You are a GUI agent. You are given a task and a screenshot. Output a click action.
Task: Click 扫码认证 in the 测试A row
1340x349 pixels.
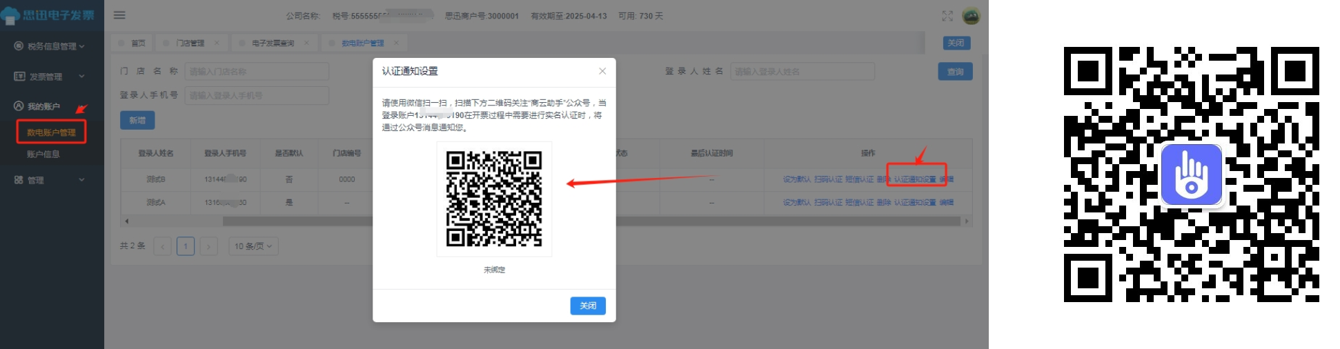tap(828, 203)
